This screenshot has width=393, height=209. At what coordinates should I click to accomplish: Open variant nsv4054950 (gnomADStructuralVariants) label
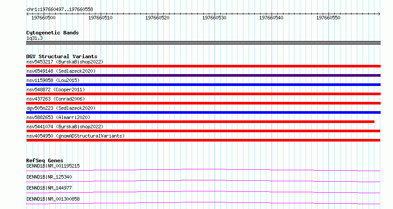pyautogui.click(x=76, y=136)
